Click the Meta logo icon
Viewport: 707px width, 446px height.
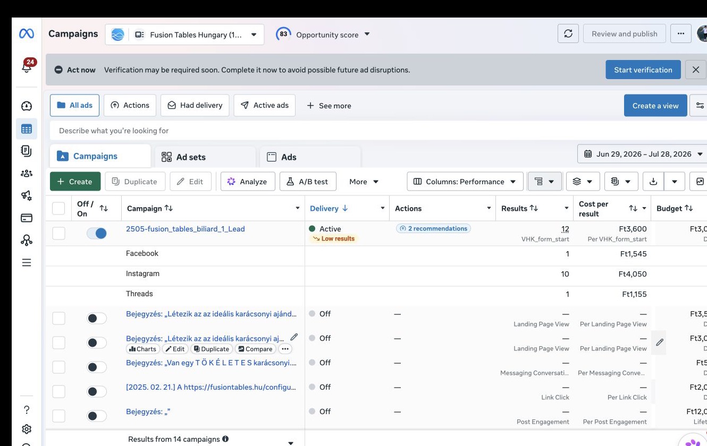tap(27, 33)
